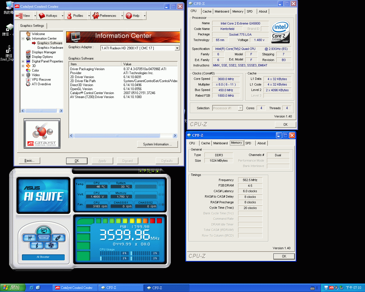Switch to Catalyst Control Center taskbar button
The image size is (365, 292).
click(x=75, y=288)
